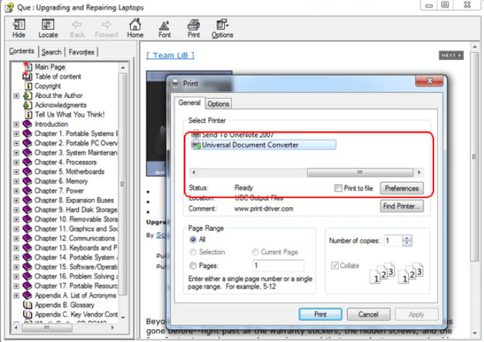The height and width of the screenshot is (342, 484).
Task: Open the Options toolbar icon
Action: pyautogui.click(x=222, y=25)
